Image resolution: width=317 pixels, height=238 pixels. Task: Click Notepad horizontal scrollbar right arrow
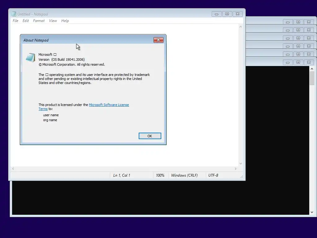tap(236, 169)
